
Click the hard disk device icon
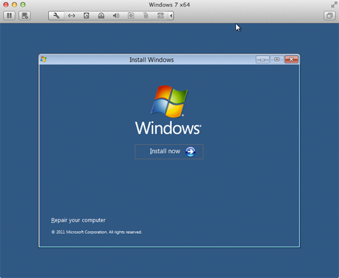[86, 16]
